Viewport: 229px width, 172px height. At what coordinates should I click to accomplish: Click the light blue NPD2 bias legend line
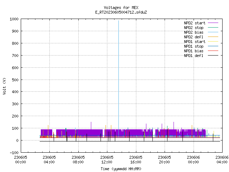(x=213, y=32)
